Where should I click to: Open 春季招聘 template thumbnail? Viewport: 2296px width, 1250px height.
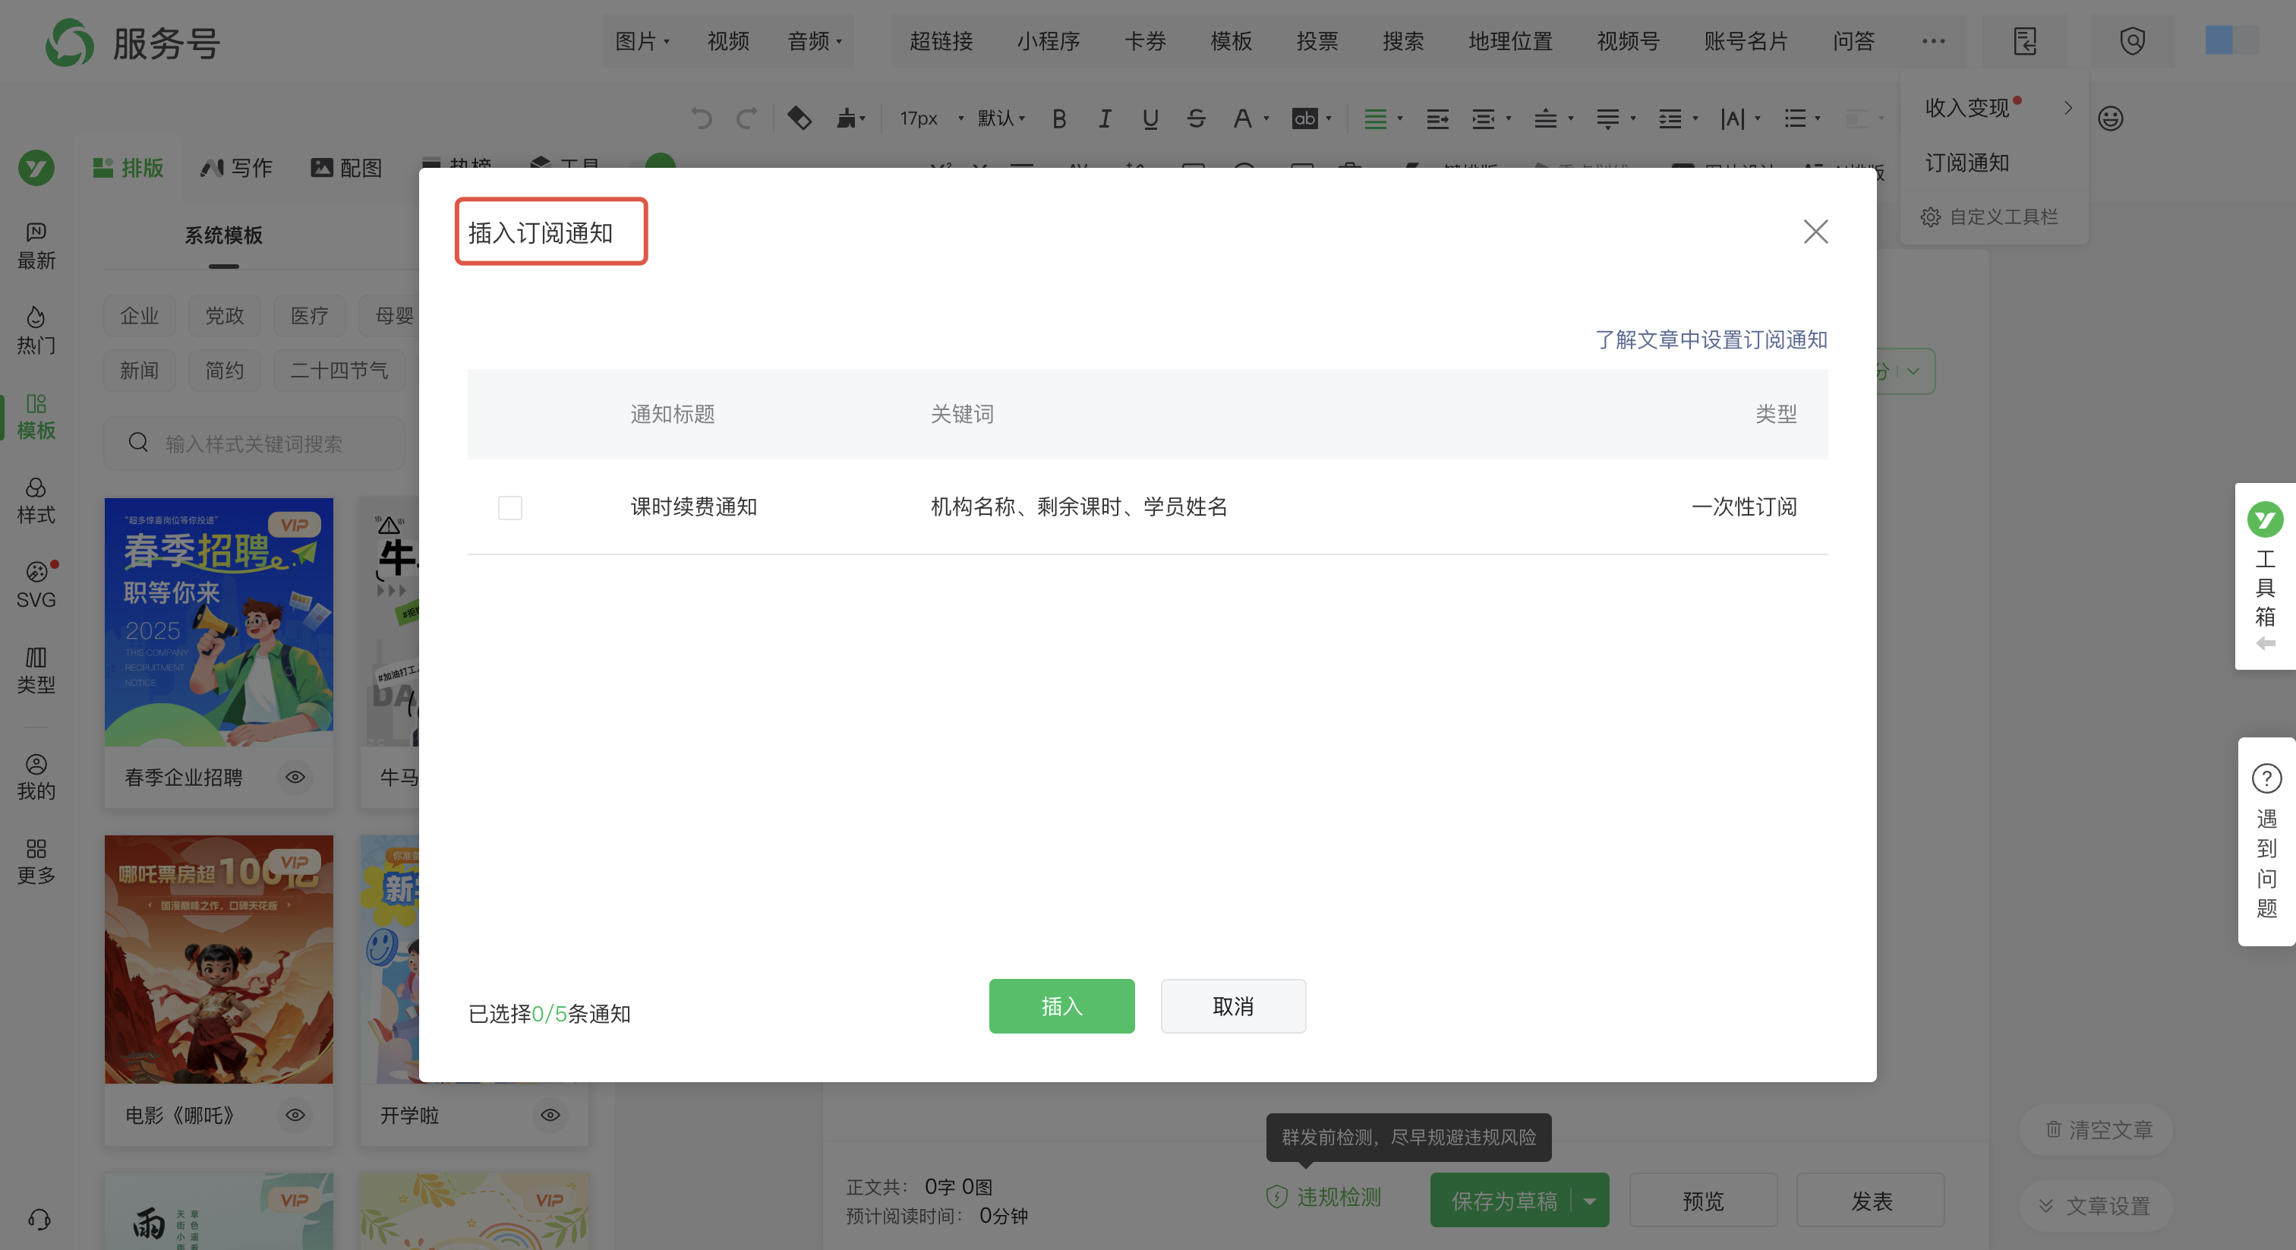pos(219,621)
